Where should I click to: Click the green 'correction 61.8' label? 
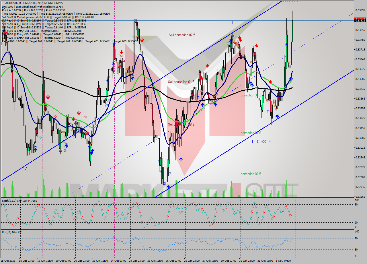[251, 133]
